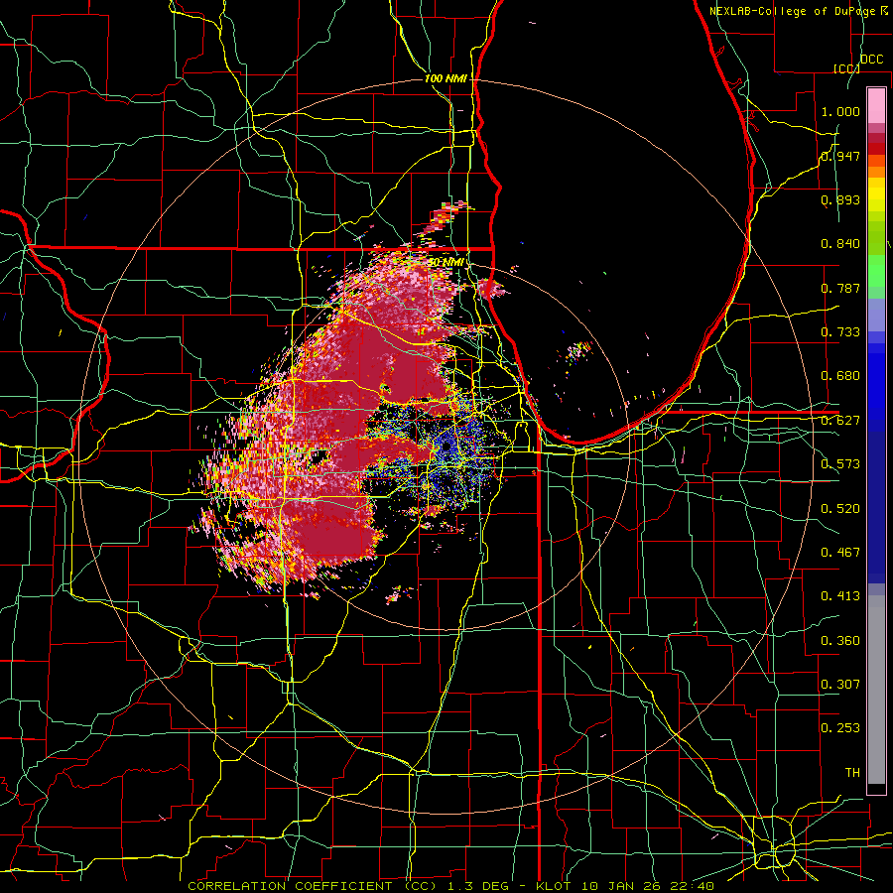The height and width of the screenshot is (893, 893).
Task: Select the 0.733 scale value
Action: (840, 332)
